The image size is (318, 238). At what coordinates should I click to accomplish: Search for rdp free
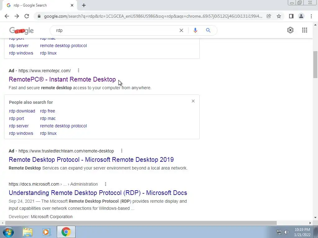(48, 111)
